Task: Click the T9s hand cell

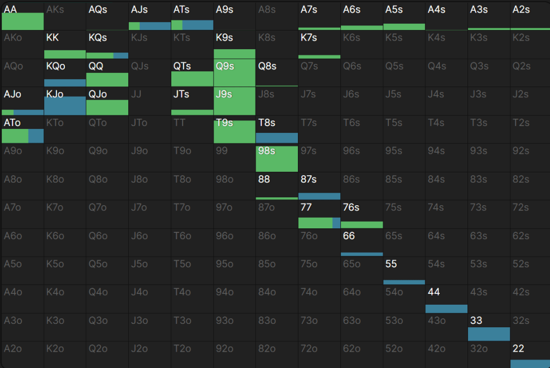Action: 235,129
